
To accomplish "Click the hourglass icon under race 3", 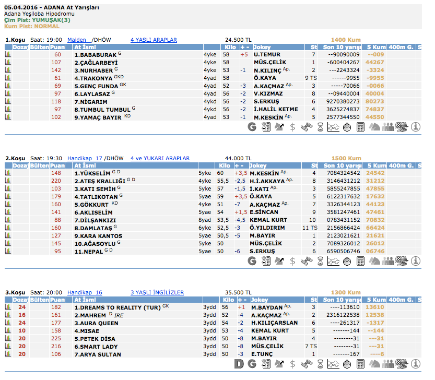I will 320,363.
